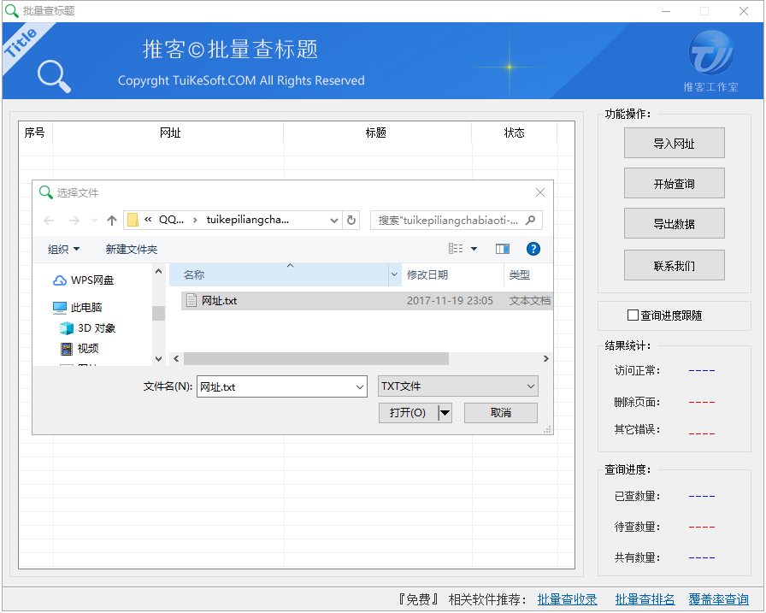The width and height of the screenshot is (766, 613).
Task: Cancel the file selection dialog
Action: (501, 413)
